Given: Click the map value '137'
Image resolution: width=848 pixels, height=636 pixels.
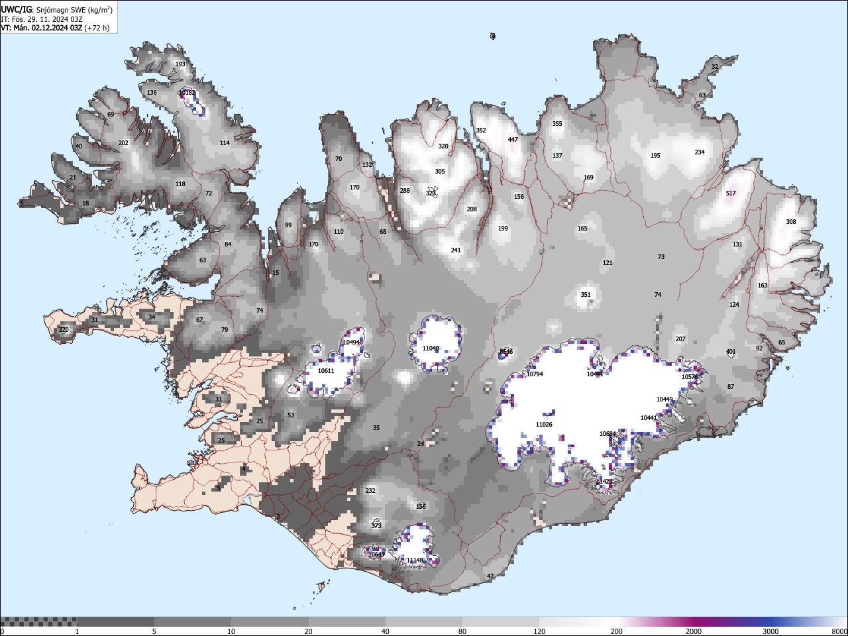Looking at the screenshot, I should [557, 156].
